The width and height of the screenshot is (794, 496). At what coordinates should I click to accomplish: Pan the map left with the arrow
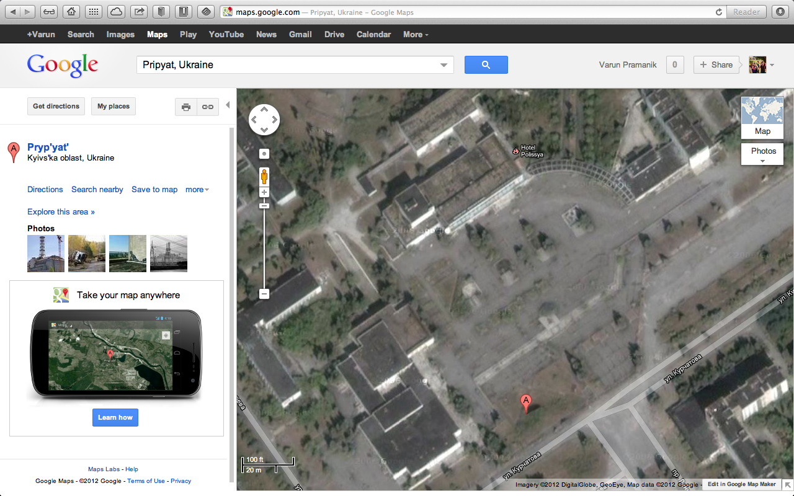pyautogui.click(x=254, y=120)
